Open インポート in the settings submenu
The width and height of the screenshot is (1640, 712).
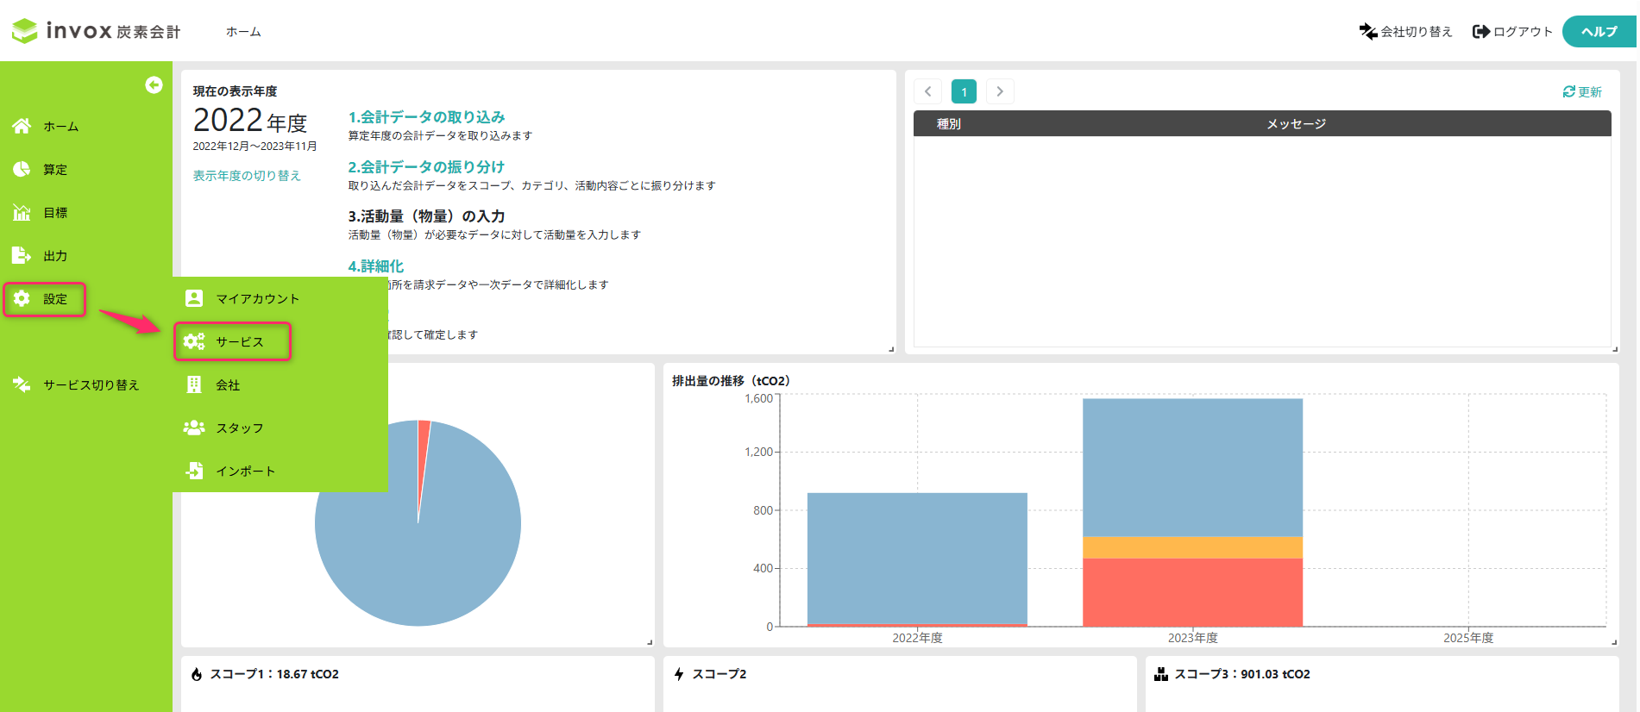click(245, 471)
